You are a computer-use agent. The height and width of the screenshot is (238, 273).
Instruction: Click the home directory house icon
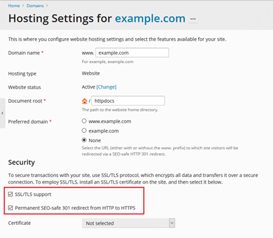85,101
